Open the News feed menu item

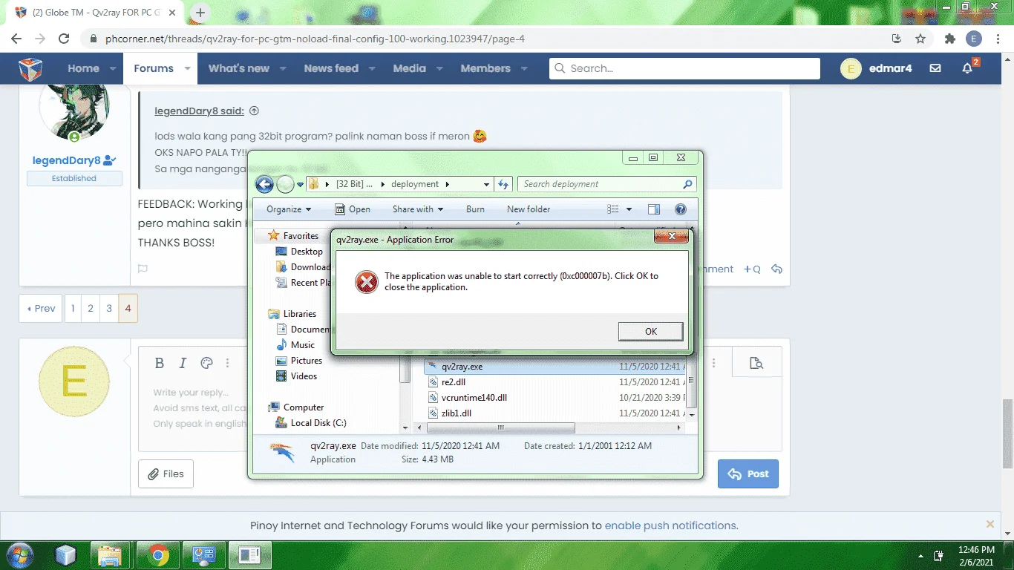click(x=331, y=68)
